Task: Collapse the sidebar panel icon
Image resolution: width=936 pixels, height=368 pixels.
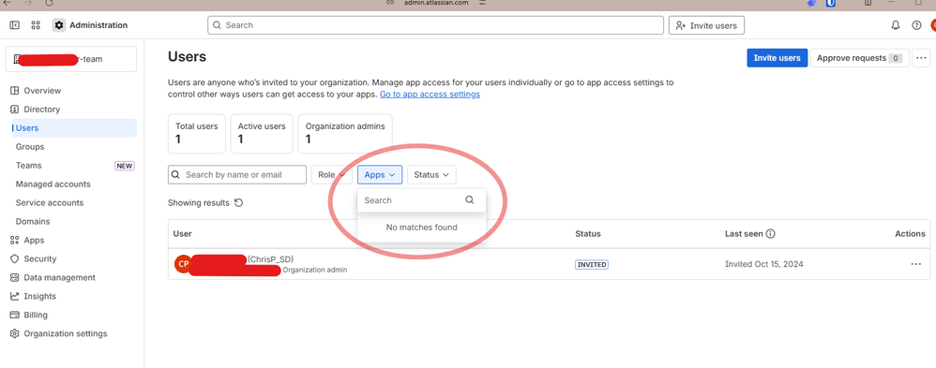Action: (x=15, y=25)
